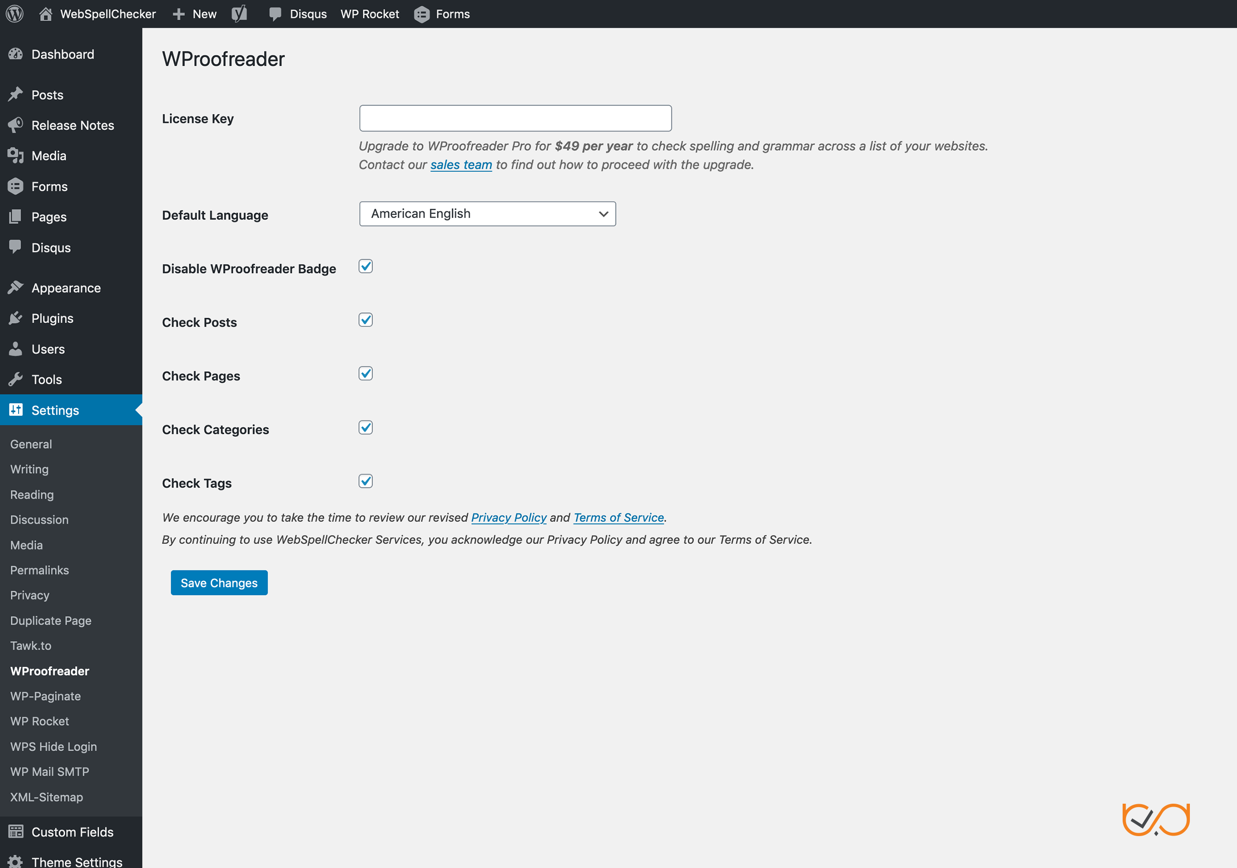Click the home icon beside WebSpellChecker

pyautogui.click(x=46, y=13)
